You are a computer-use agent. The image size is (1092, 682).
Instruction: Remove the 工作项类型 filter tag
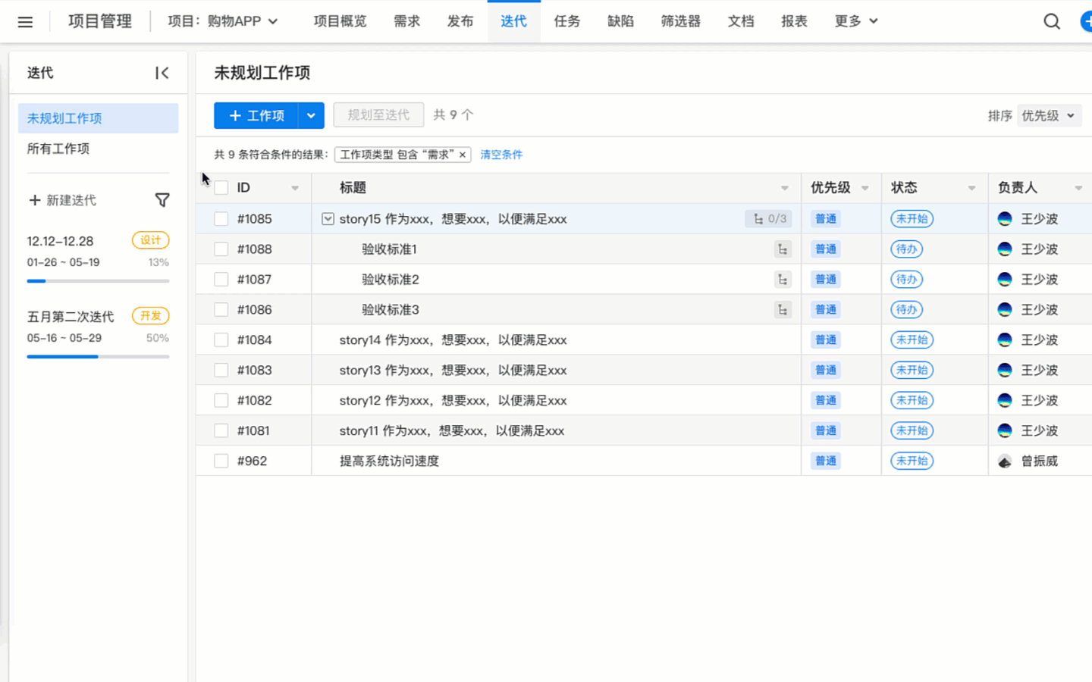tap(462, 155)
